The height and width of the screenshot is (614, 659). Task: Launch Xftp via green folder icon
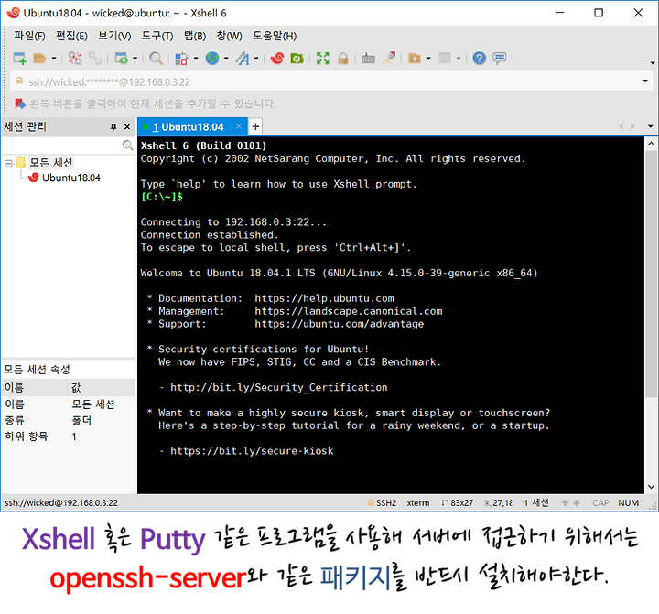pyautogui.click(x=297, y=59)
